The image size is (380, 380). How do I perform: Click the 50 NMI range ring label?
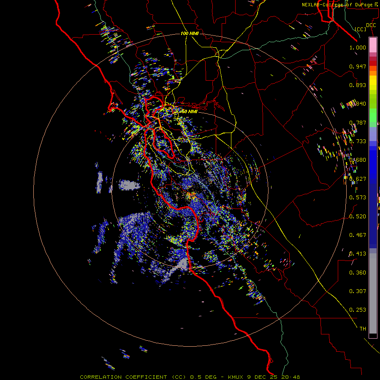(x=189, y=111)
